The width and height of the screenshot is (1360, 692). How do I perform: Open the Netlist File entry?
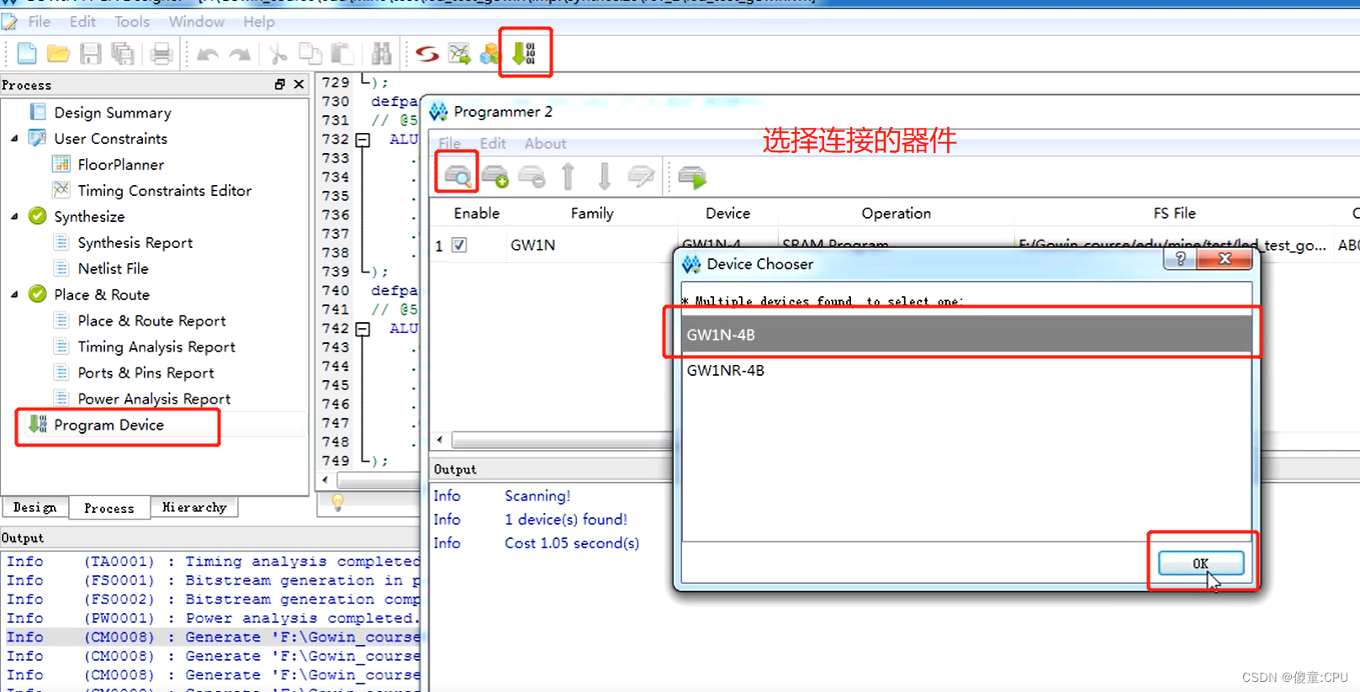tap(113, 268)
